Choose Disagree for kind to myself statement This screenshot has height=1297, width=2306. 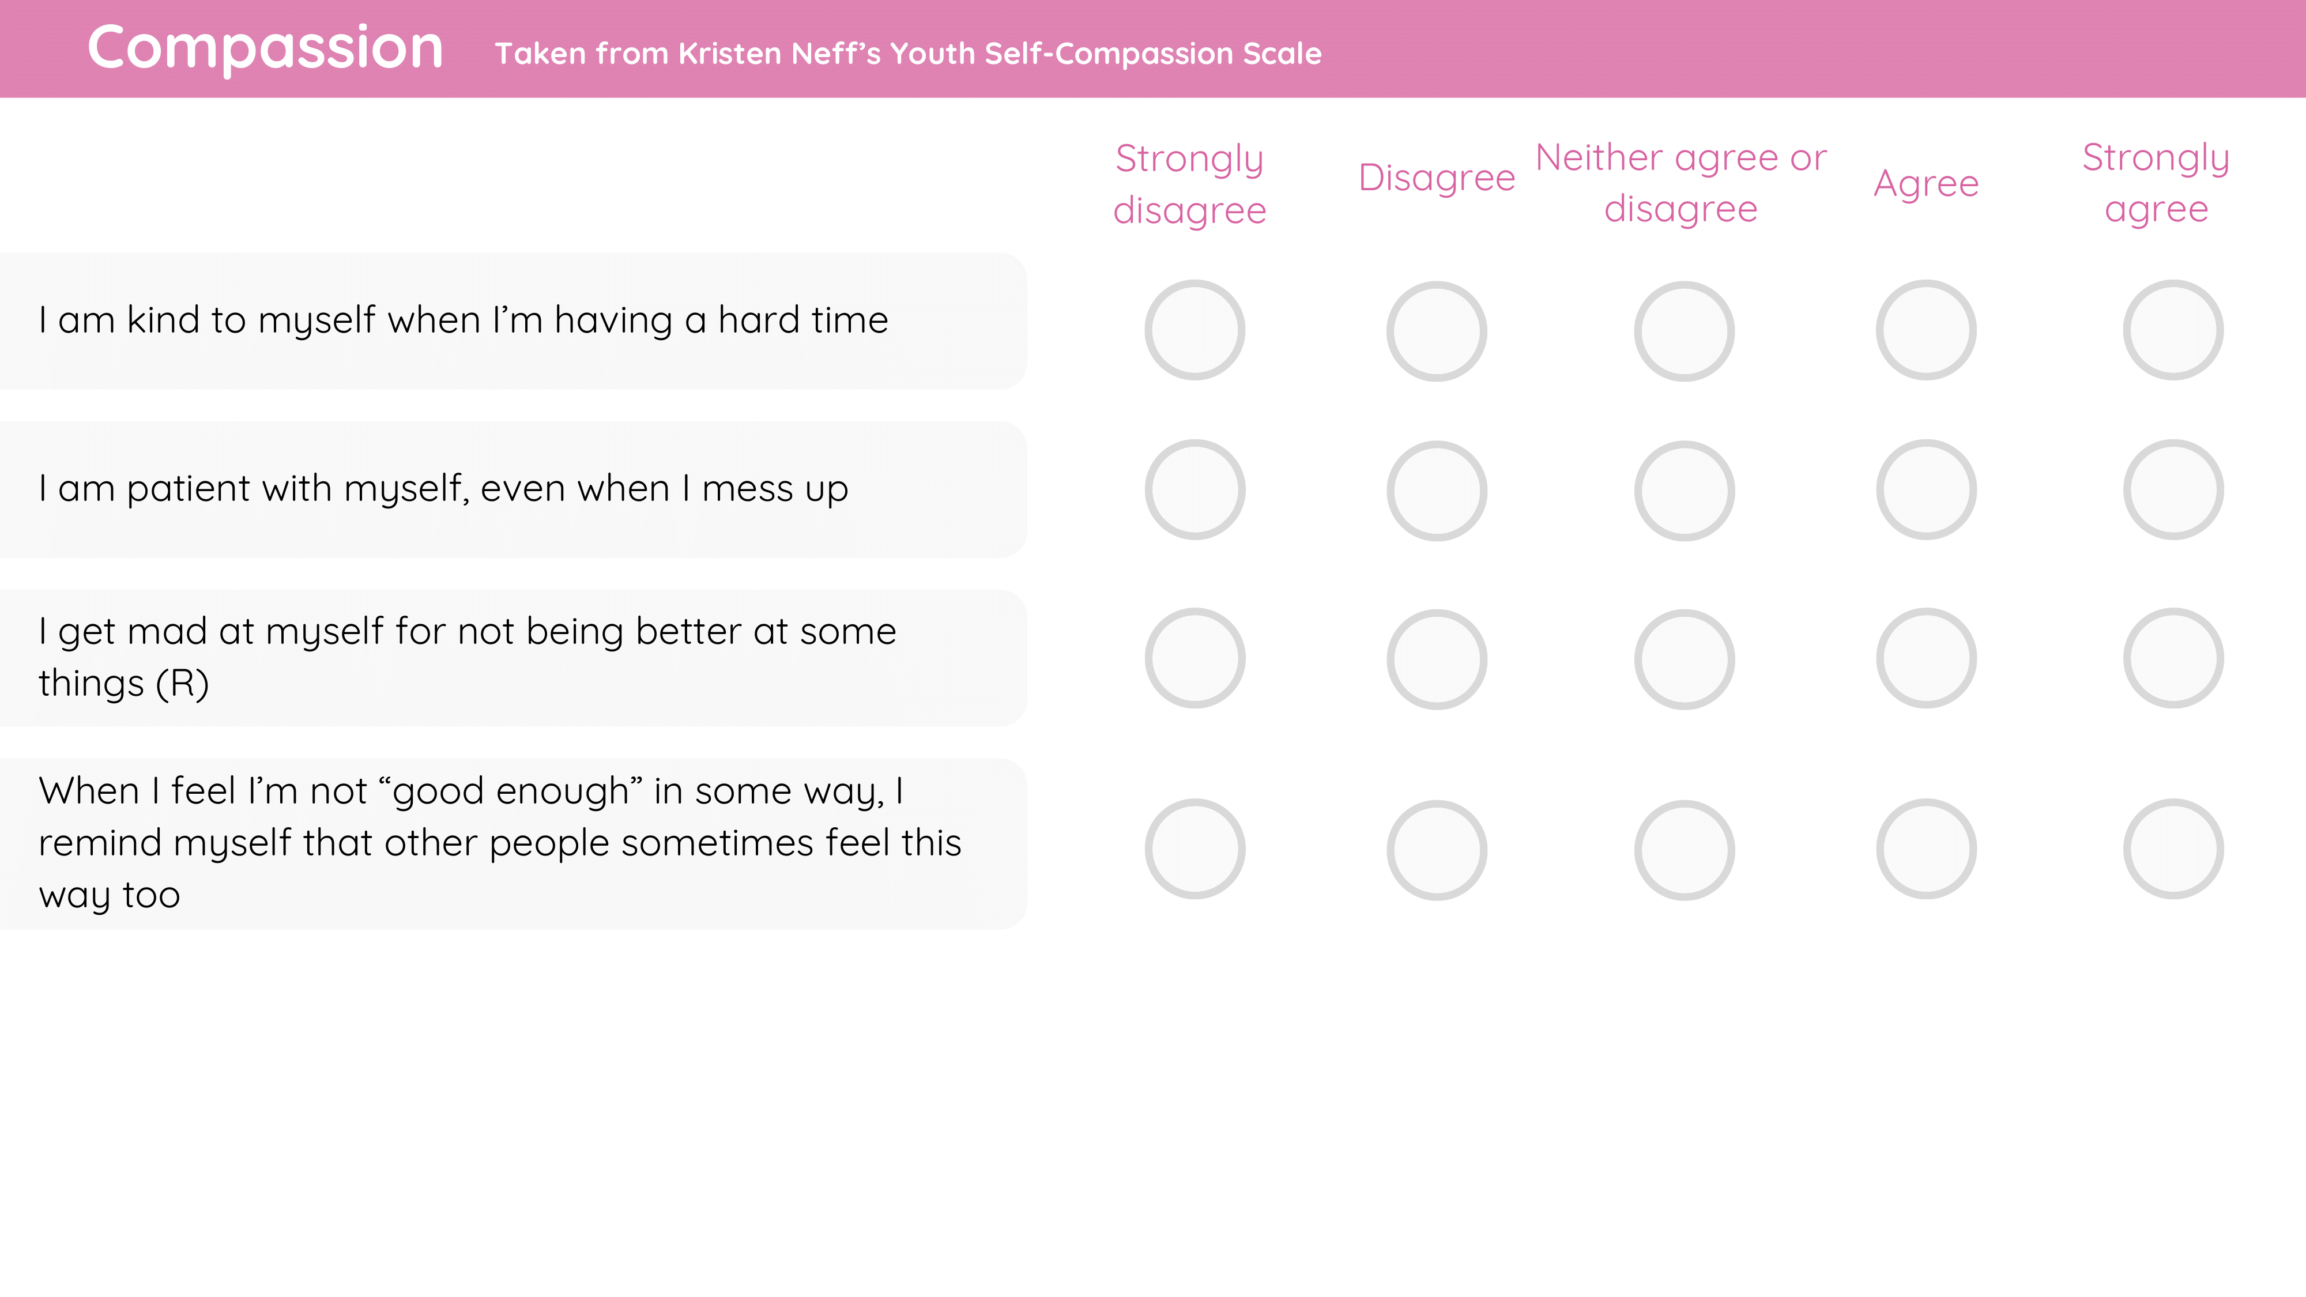[x=1436, y=331]
